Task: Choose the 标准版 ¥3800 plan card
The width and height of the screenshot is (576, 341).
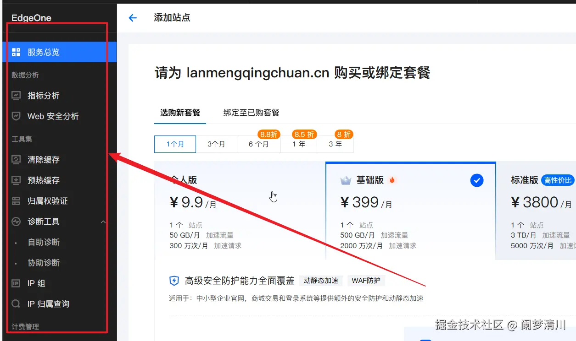Action: (536, 211)
